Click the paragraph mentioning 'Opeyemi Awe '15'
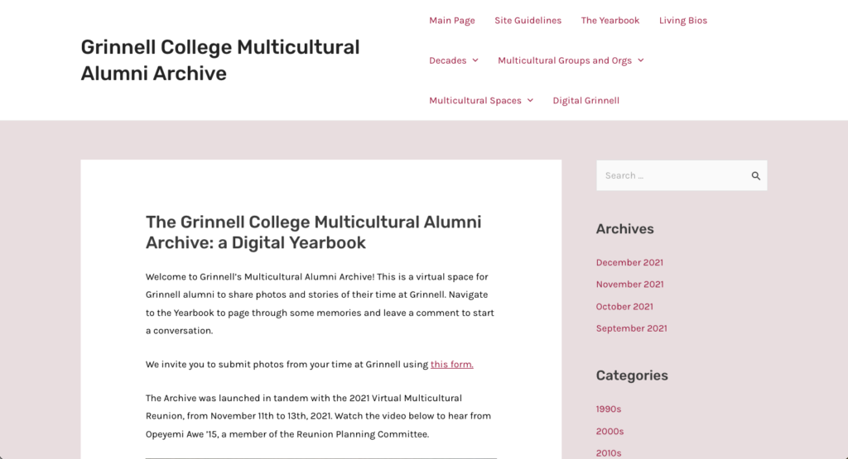 (319, 416)
